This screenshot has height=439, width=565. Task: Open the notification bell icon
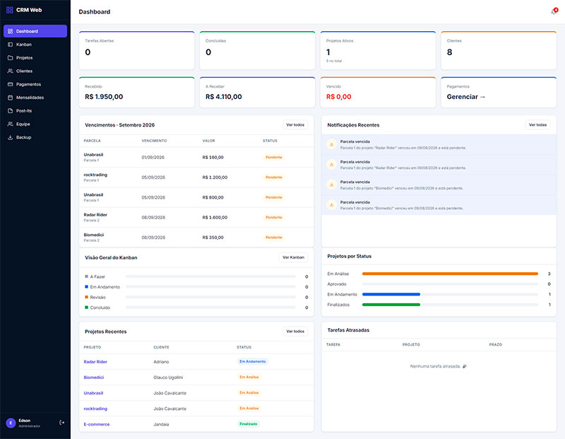(x=554, y=11)
